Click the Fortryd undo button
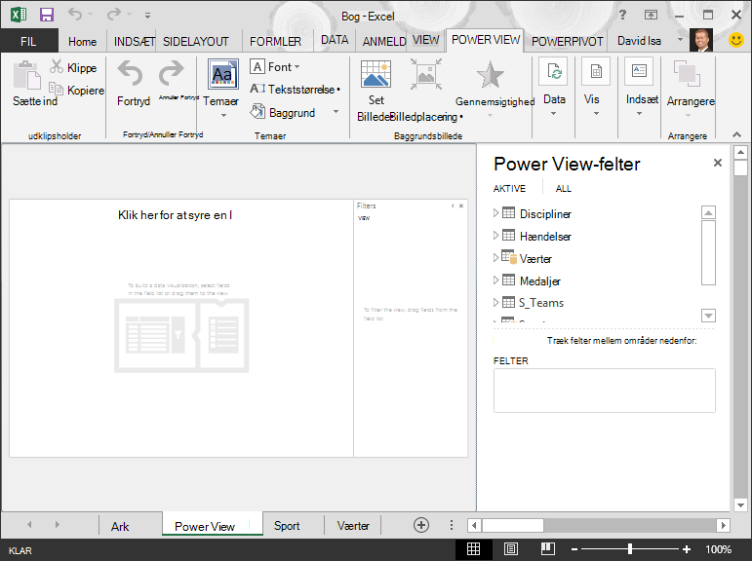This screenshot has width=752, height=561. click(x=134, y=83)
